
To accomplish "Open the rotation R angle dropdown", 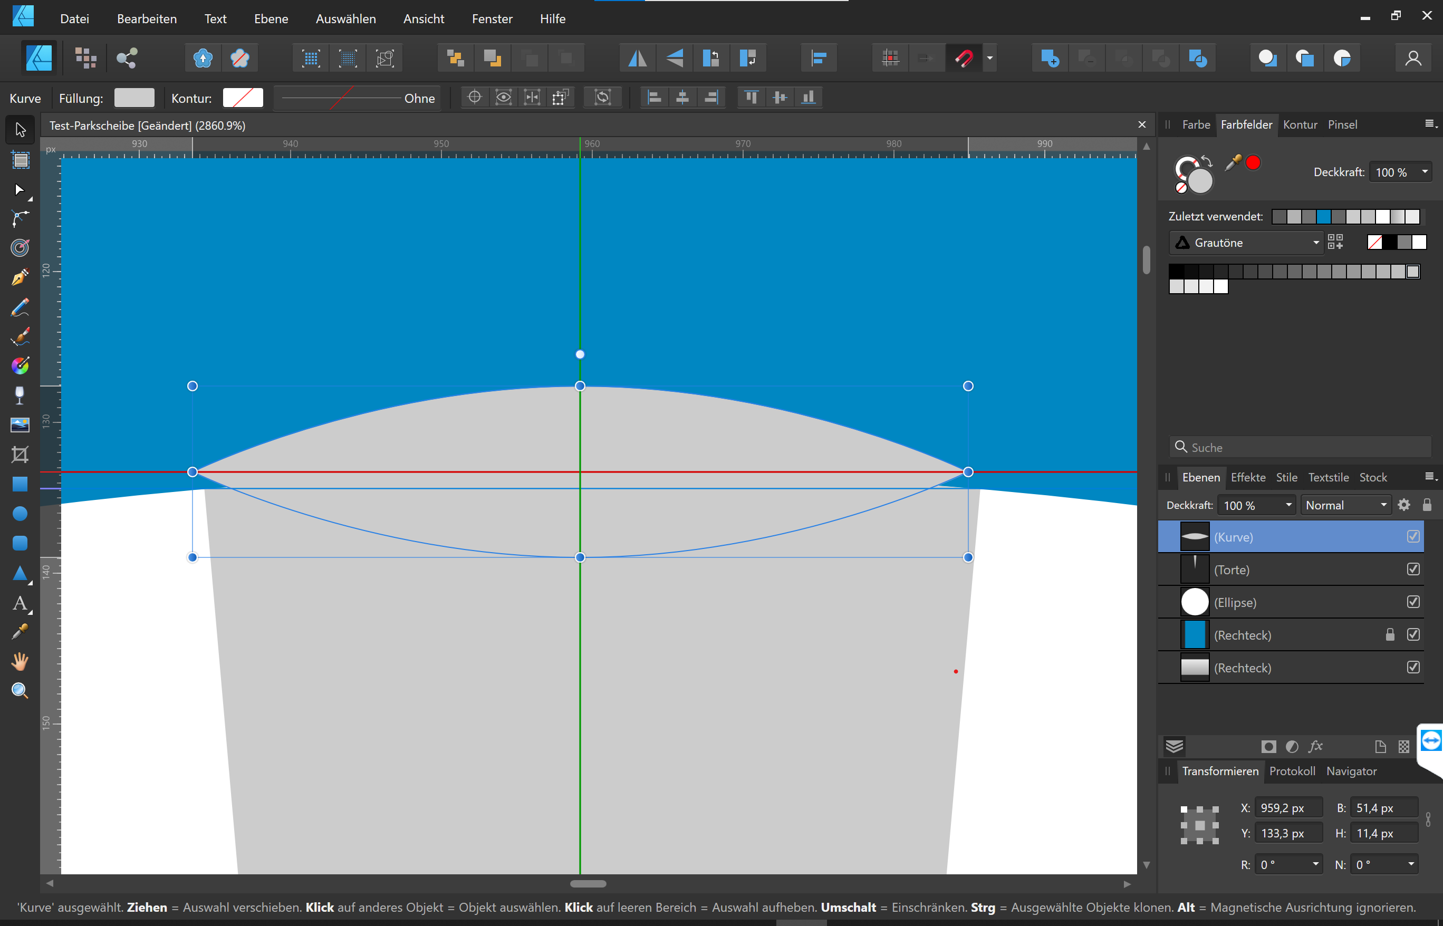I will (x=1315, y=864).
